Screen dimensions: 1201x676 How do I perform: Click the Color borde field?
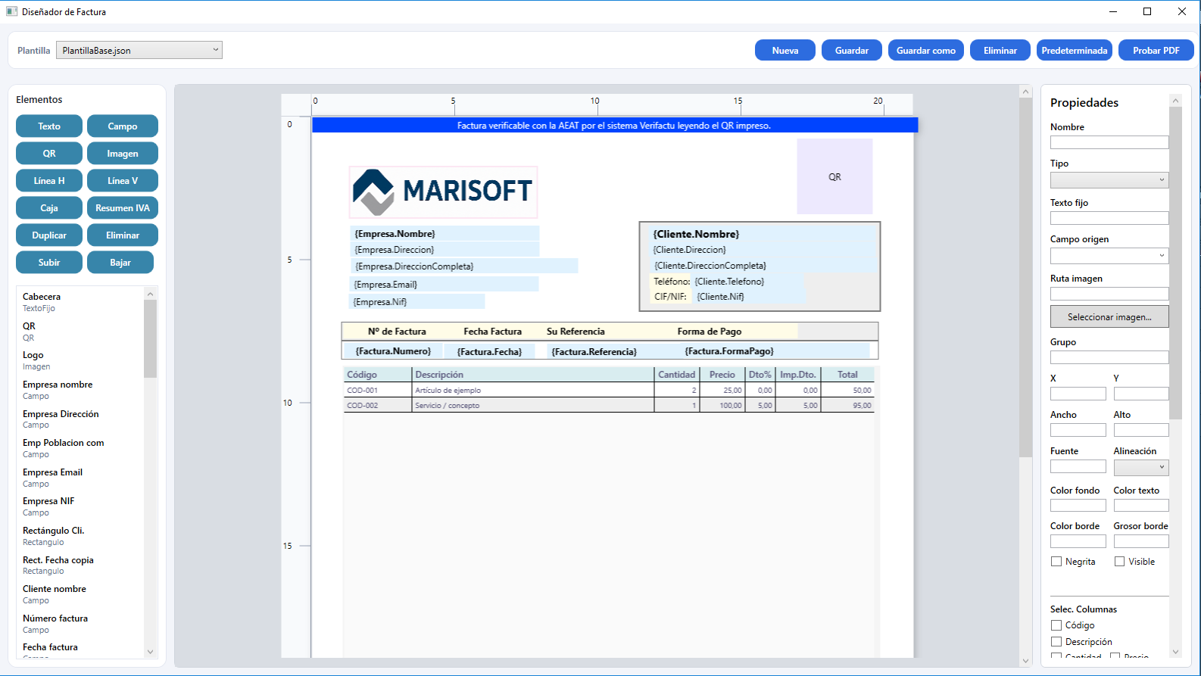(x=1078, y=541)
